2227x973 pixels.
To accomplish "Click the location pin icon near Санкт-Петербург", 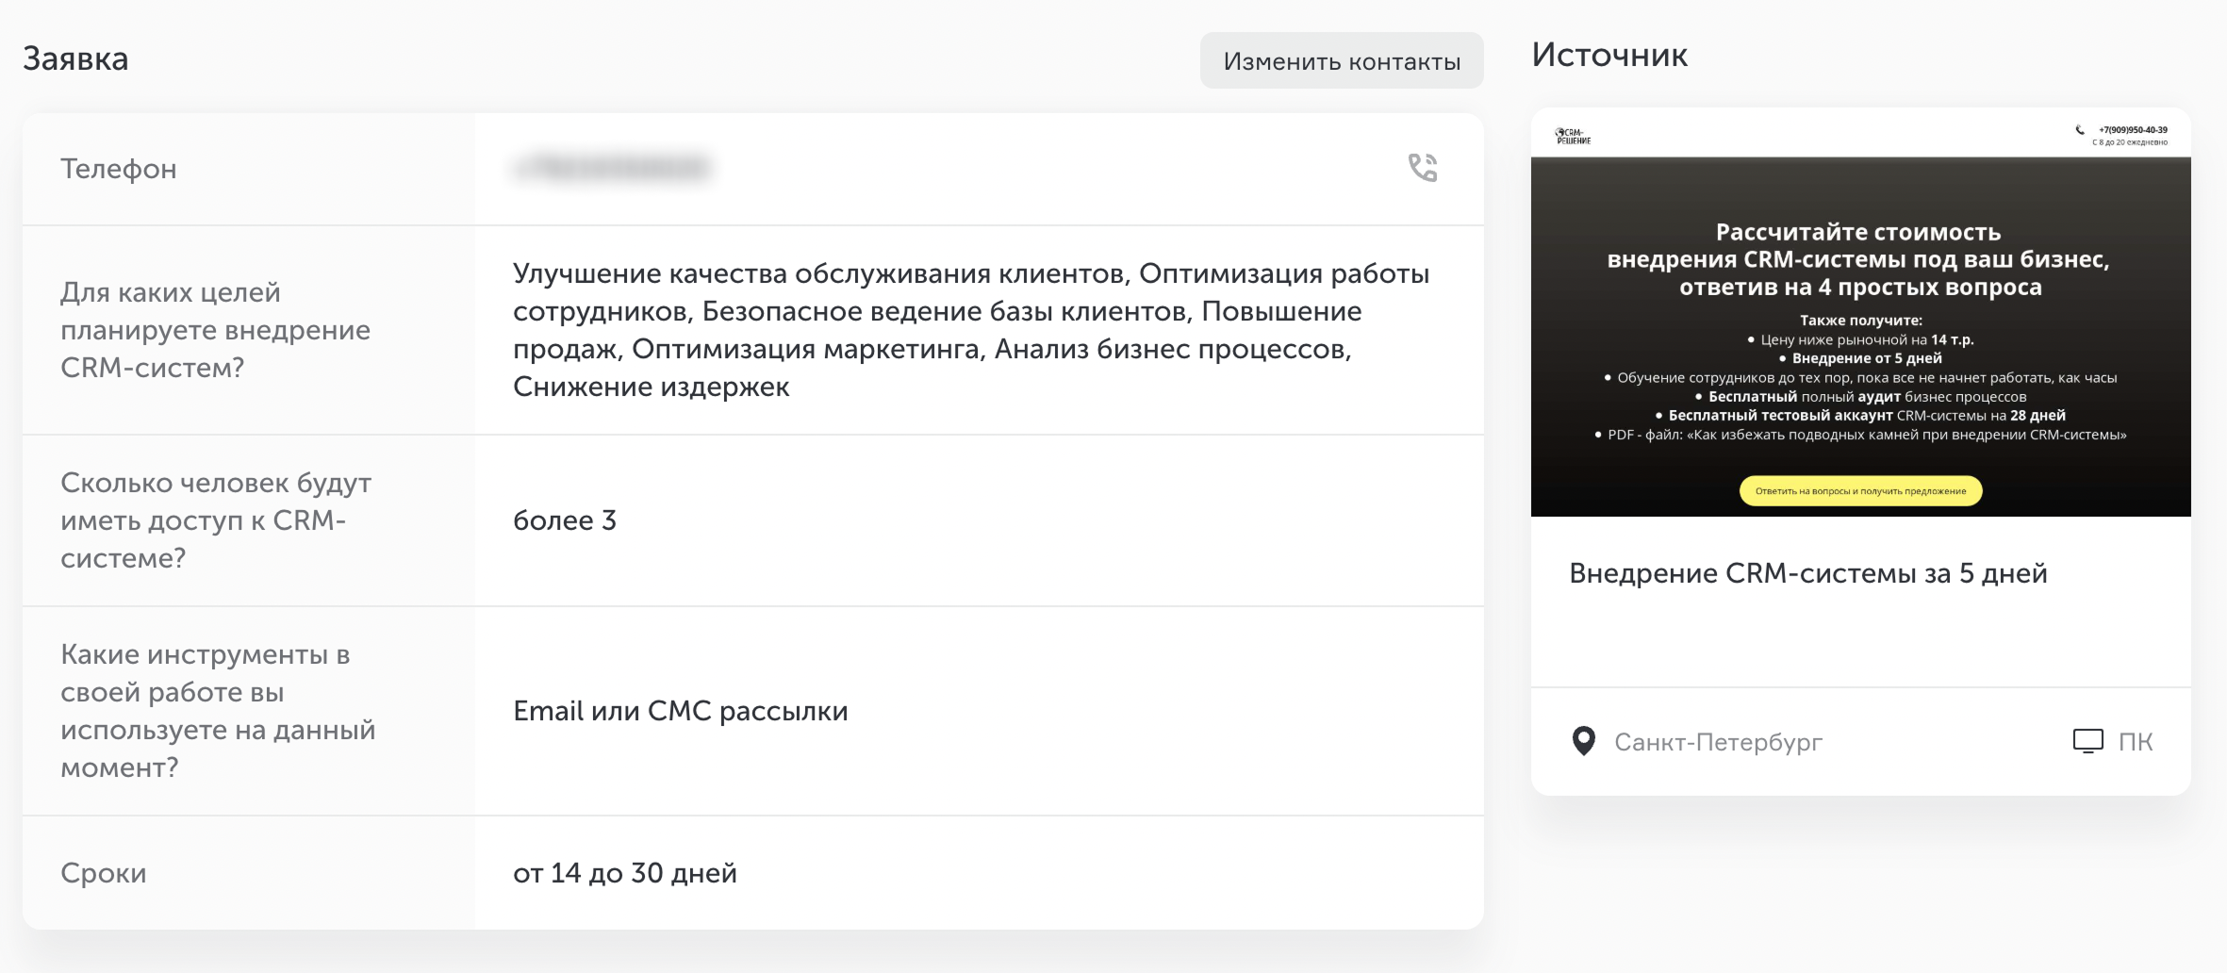I will (1584, 741).
